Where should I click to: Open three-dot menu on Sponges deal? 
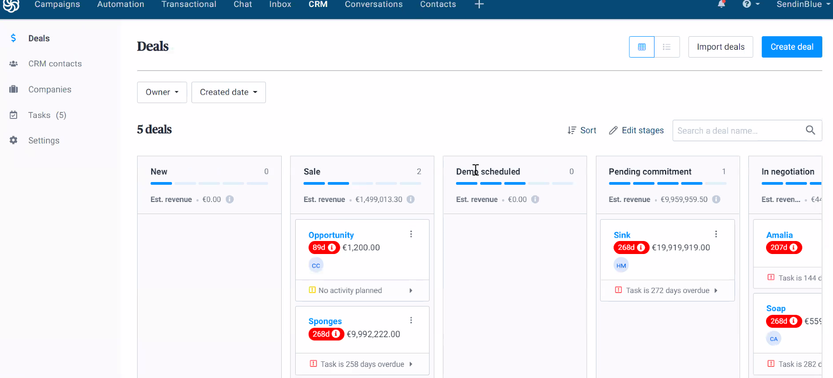click(x=411, y=320)
